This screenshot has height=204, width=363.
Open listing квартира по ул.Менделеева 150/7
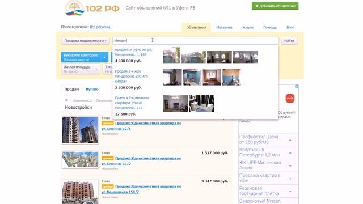141,189
